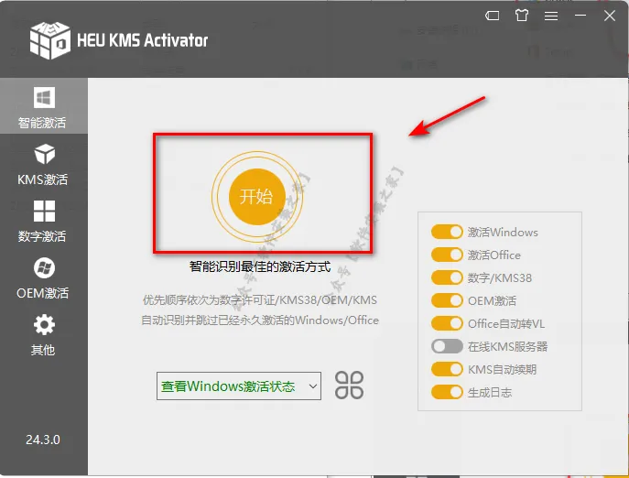Click the tag label icon in title bar
This screenshot has height=478, width=629.
[493, 16]
